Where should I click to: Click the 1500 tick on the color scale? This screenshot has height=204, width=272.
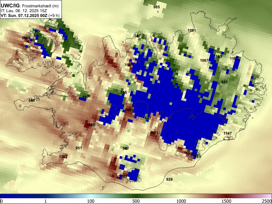click(227, 201)
